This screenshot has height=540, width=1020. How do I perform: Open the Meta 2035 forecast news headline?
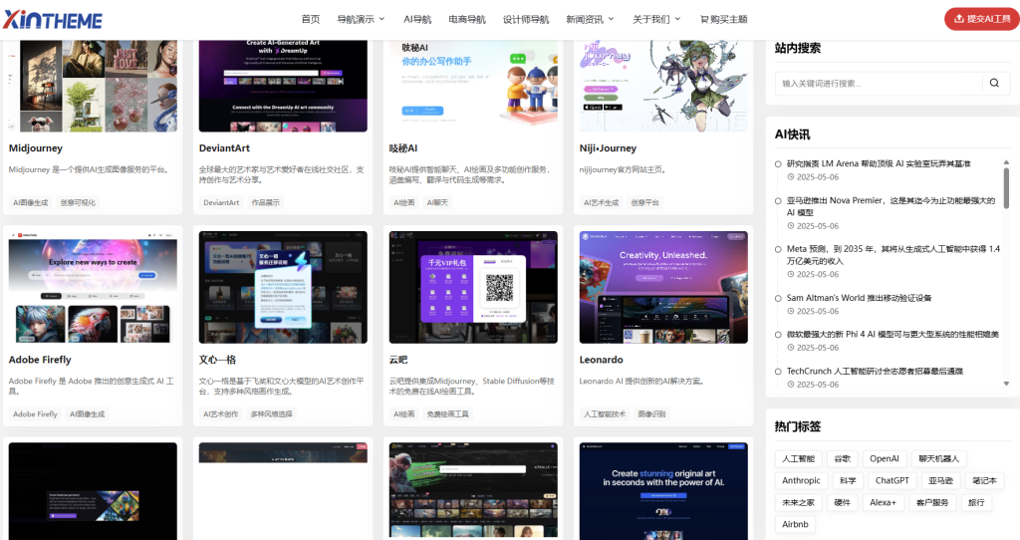893,255
